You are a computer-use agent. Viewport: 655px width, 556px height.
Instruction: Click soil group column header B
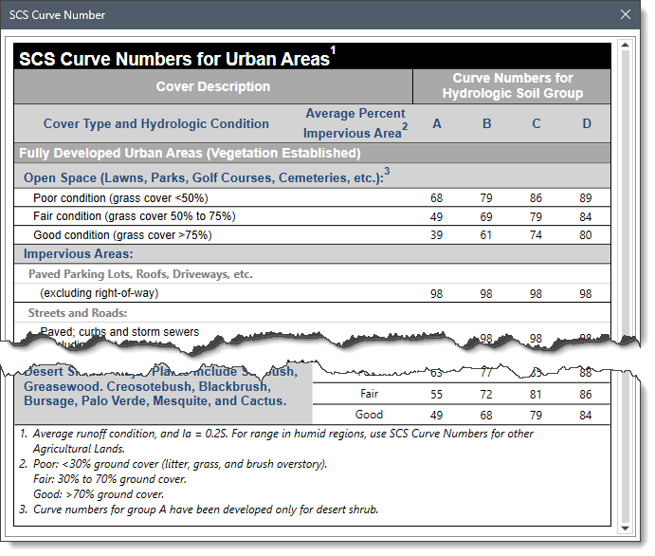(x=486, y=123)
